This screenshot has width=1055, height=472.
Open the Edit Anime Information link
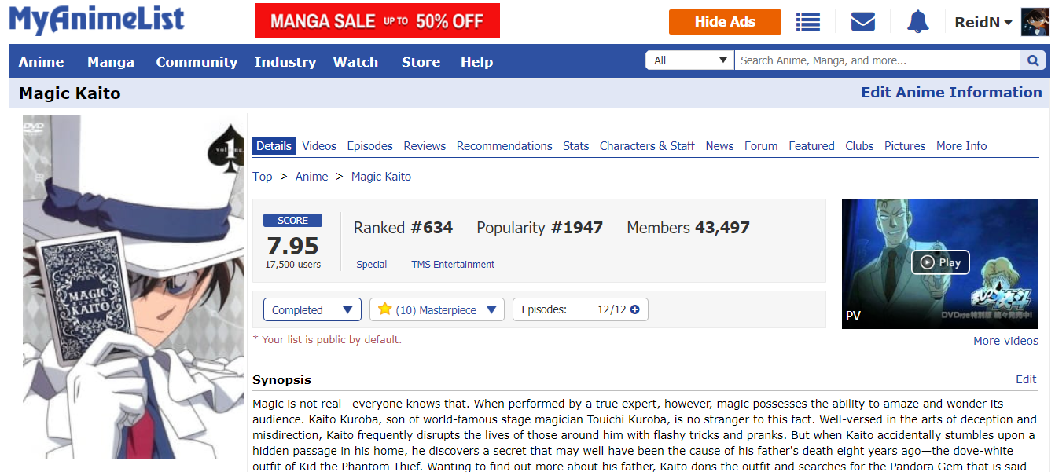(951, 93)
